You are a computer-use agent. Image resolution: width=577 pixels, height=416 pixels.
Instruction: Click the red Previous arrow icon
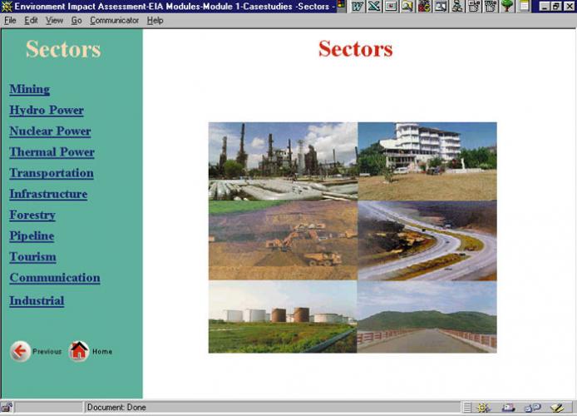coord(20,351)
